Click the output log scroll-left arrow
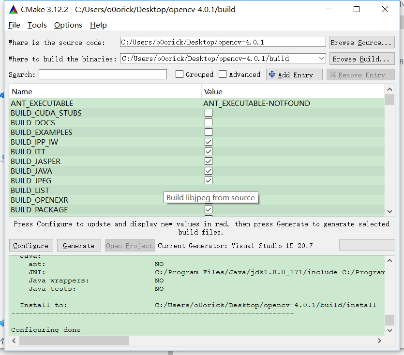This screenshot has height=355, width=404. coord(14,340)
